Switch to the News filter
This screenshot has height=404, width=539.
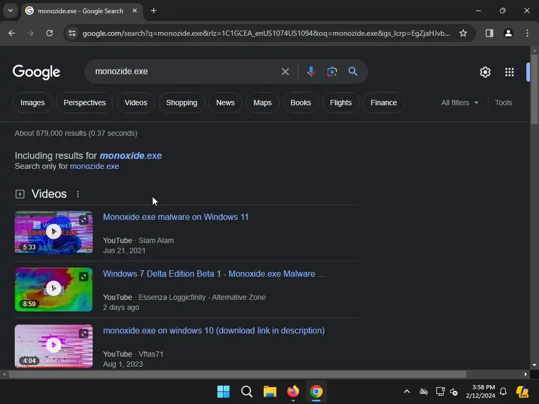coord(225,103)
